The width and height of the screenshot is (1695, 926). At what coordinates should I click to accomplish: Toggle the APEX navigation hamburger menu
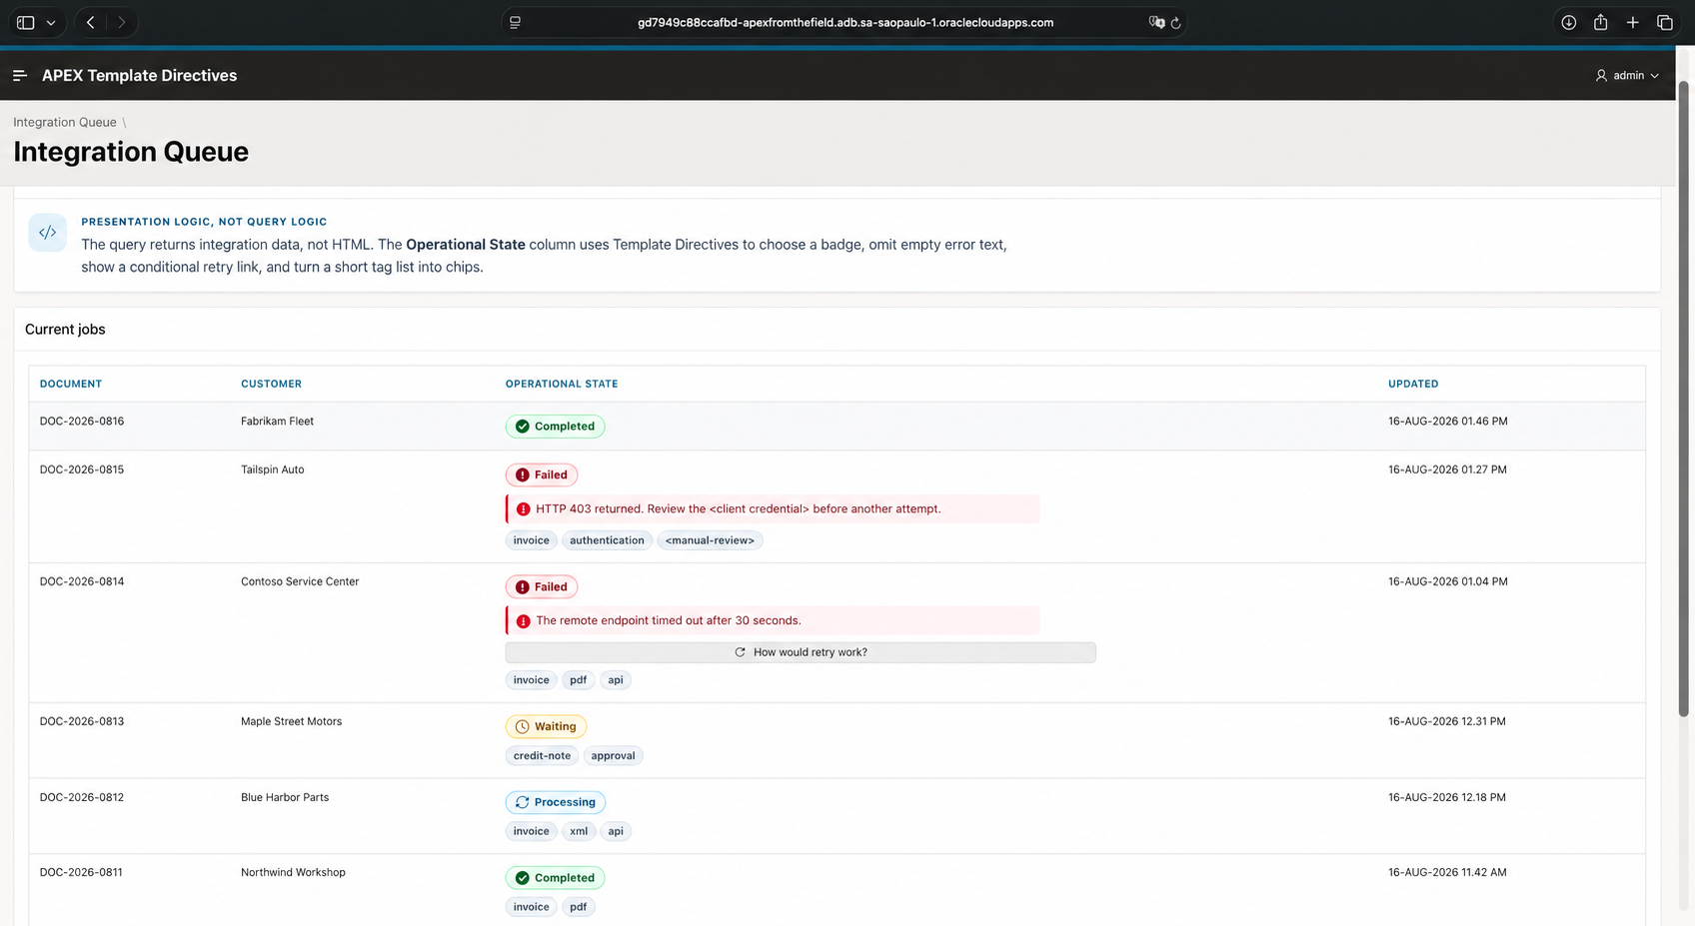[x=19, y=75]
